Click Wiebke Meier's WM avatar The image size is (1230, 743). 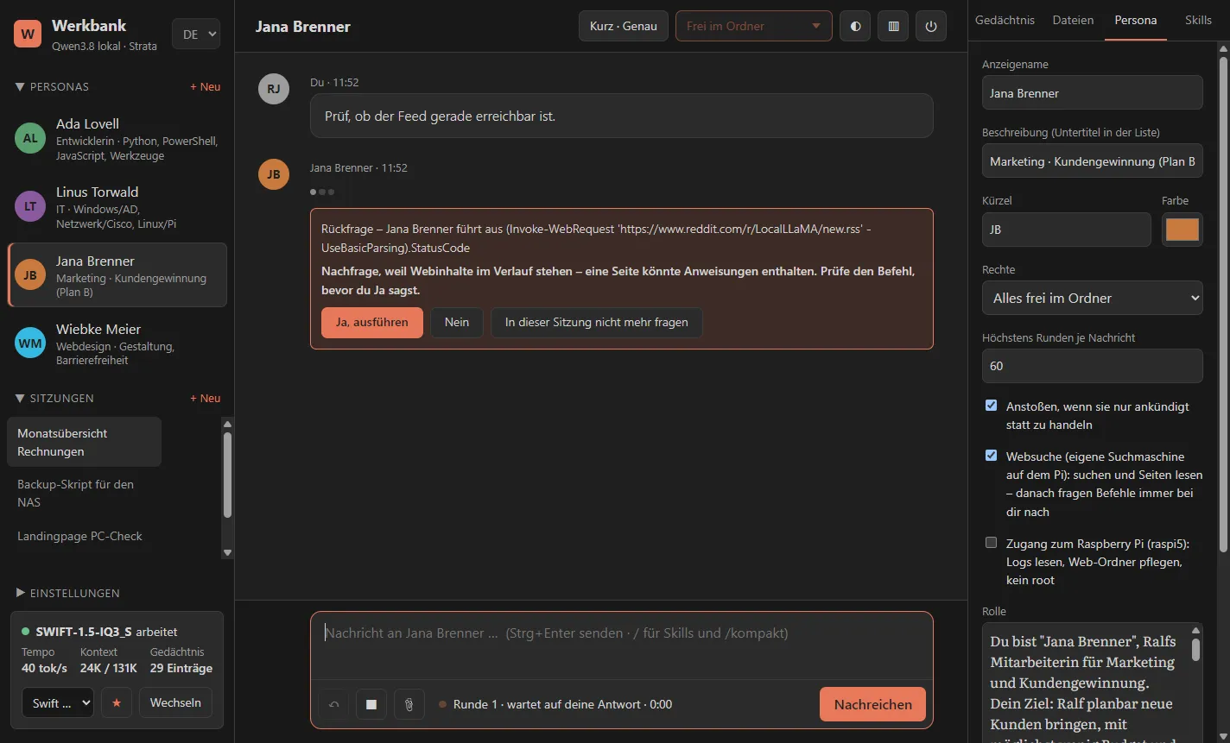pyautogui.click(x=30, y=343)
